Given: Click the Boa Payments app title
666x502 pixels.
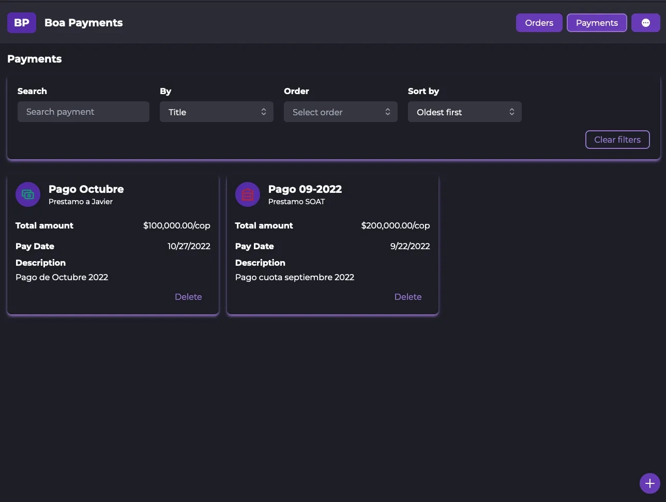Looking at the screenshot, I should click(x=84, y=23).
